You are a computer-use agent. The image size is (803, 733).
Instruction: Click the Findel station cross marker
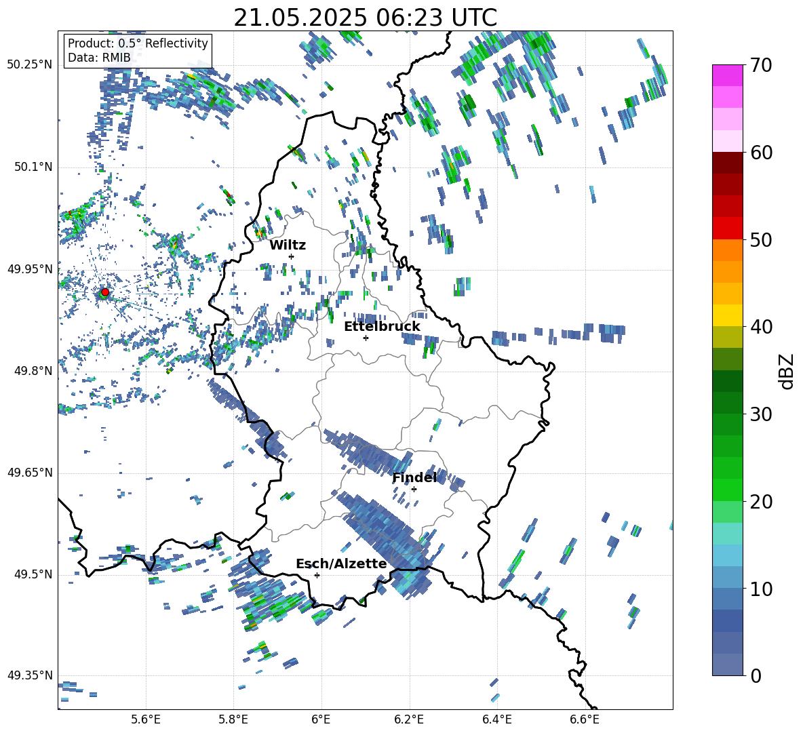point(414,490)
